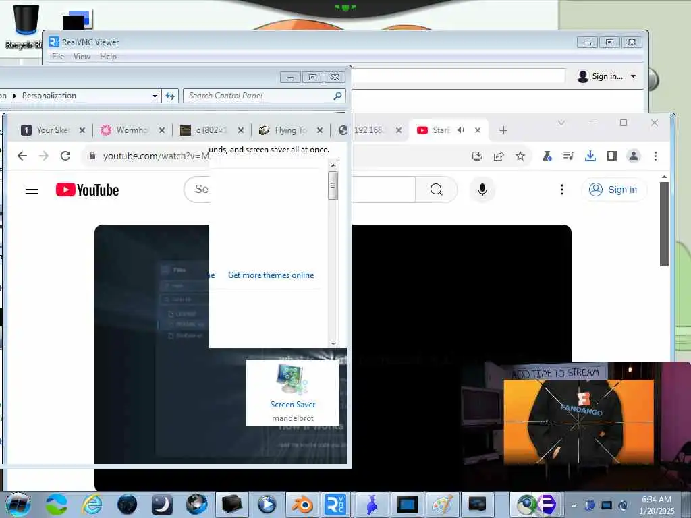Click the share page icon in Chrome
This screenshot has height=518, width=691.
[x=499, y=156]
